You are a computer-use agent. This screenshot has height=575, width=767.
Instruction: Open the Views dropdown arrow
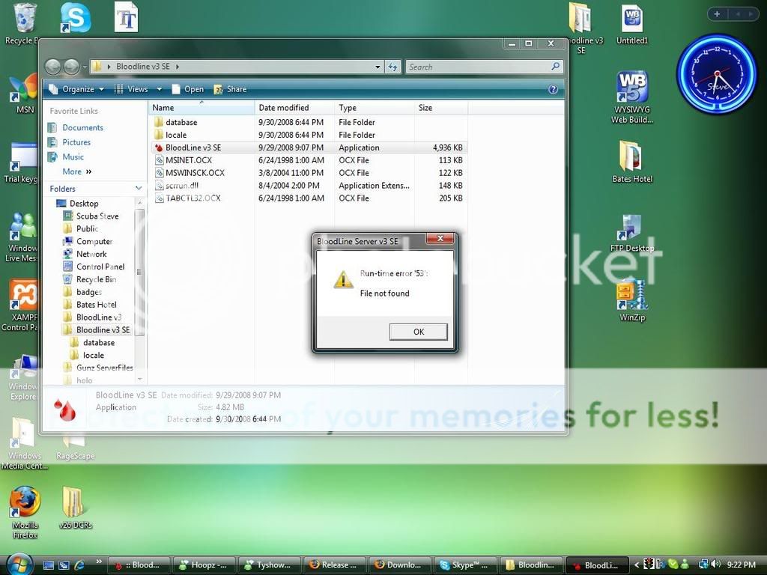pos(159,90)
